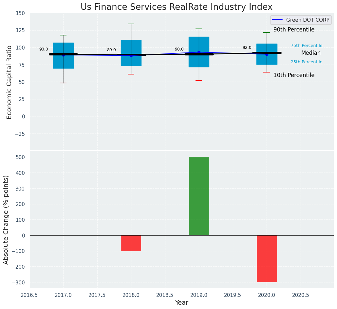The image size is (337, 309).
Task: Click the red 10th percentile cap below 2019
Action: click(x=199, y=80)
